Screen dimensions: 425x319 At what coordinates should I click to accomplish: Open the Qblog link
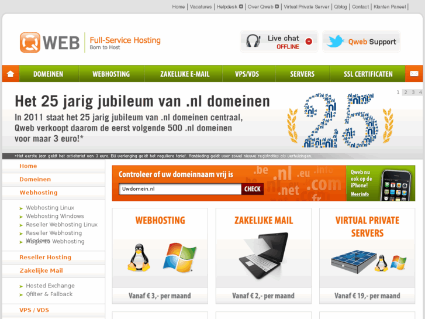point(340,7)
